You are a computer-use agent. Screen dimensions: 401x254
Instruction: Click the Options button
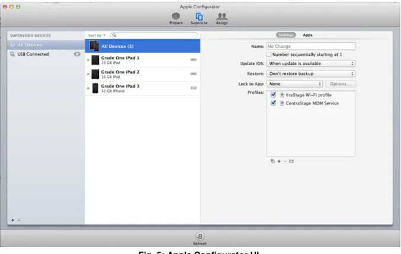point(340,84)
